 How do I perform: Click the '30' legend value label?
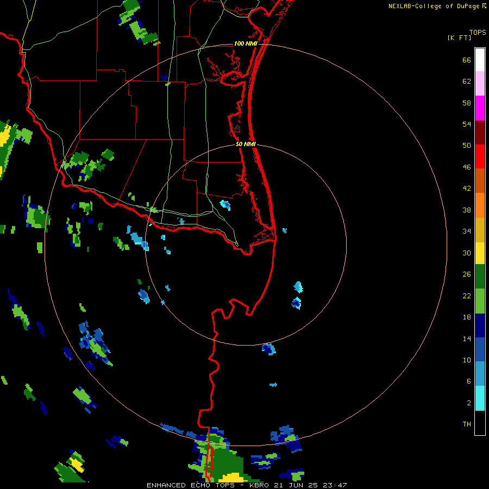[x=467, y=253]
